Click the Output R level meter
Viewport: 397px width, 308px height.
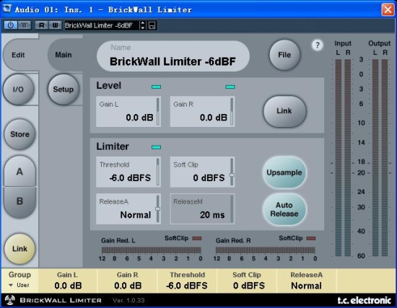(385, 158)
